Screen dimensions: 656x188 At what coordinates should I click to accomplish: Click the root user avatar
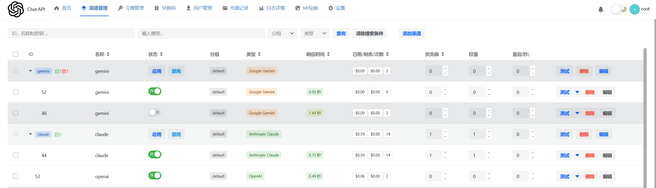pyautogui.click(x=634, y=9)
